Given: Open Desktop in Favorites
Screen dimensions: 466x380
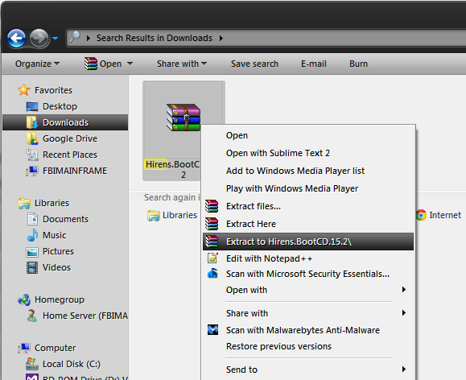Looking at the screenshot, I should pyautogui.click(x=60, y=106).
